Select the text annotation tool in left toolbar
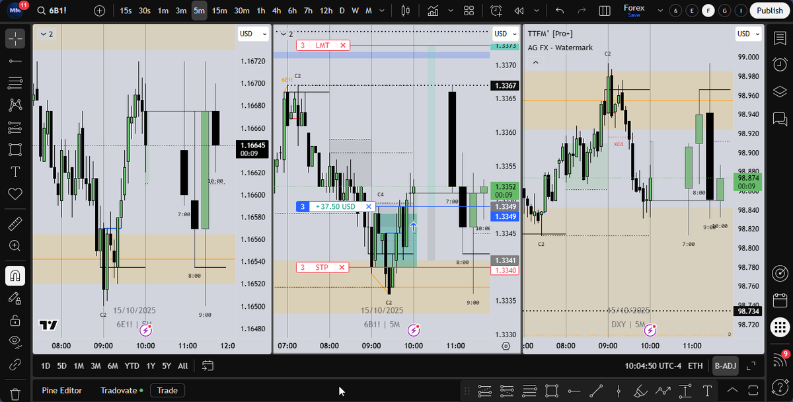This screenshot has height=402, width=793. click(x=15, y=171)
